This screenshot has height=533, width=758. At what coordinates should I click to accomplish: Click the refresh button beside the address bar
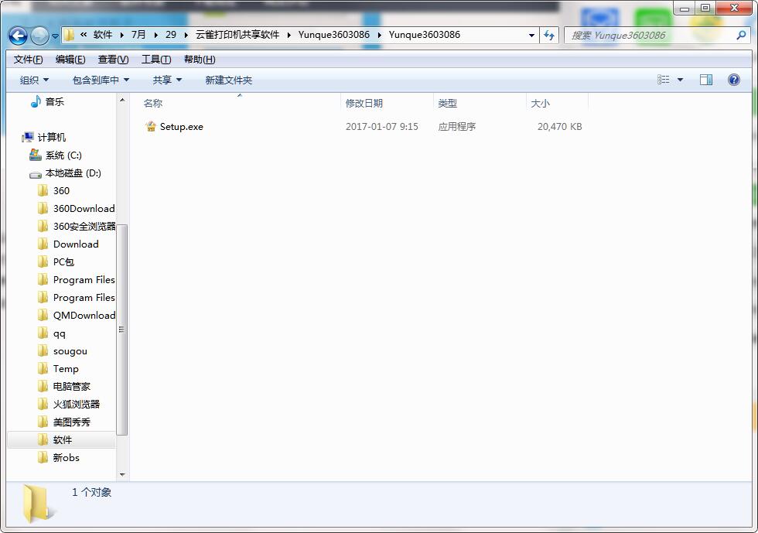(x=549, y=36)
